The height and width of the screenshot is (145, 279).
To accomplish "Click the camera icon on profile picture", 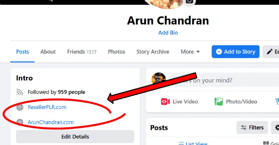I will coord(189,2).
